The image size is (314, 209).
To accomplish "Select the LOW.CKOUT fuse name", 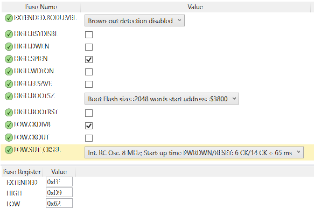I will [32, 137].
